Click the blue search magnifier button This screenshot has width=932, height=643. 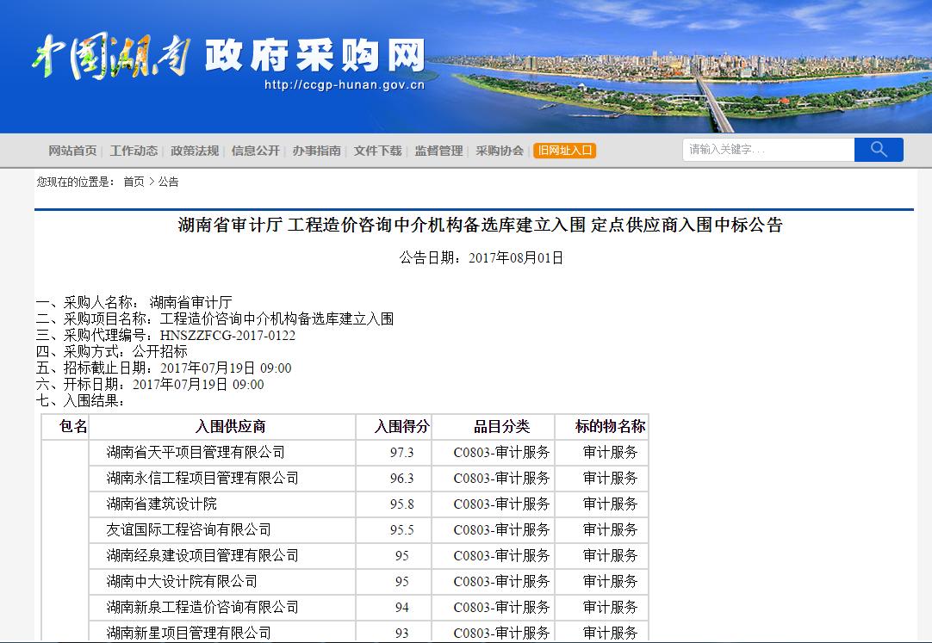point(878,150)
